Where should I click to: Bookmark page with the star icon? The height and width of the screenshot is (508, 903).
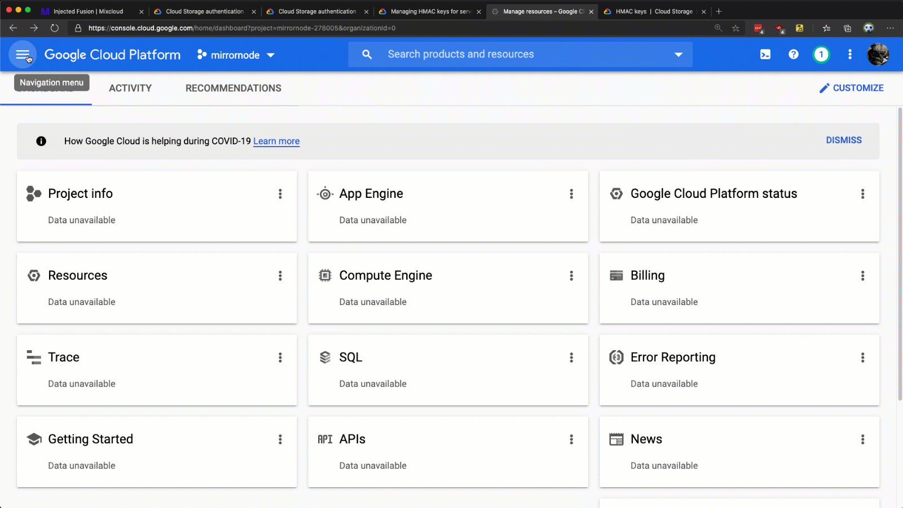tap(735, 28)
